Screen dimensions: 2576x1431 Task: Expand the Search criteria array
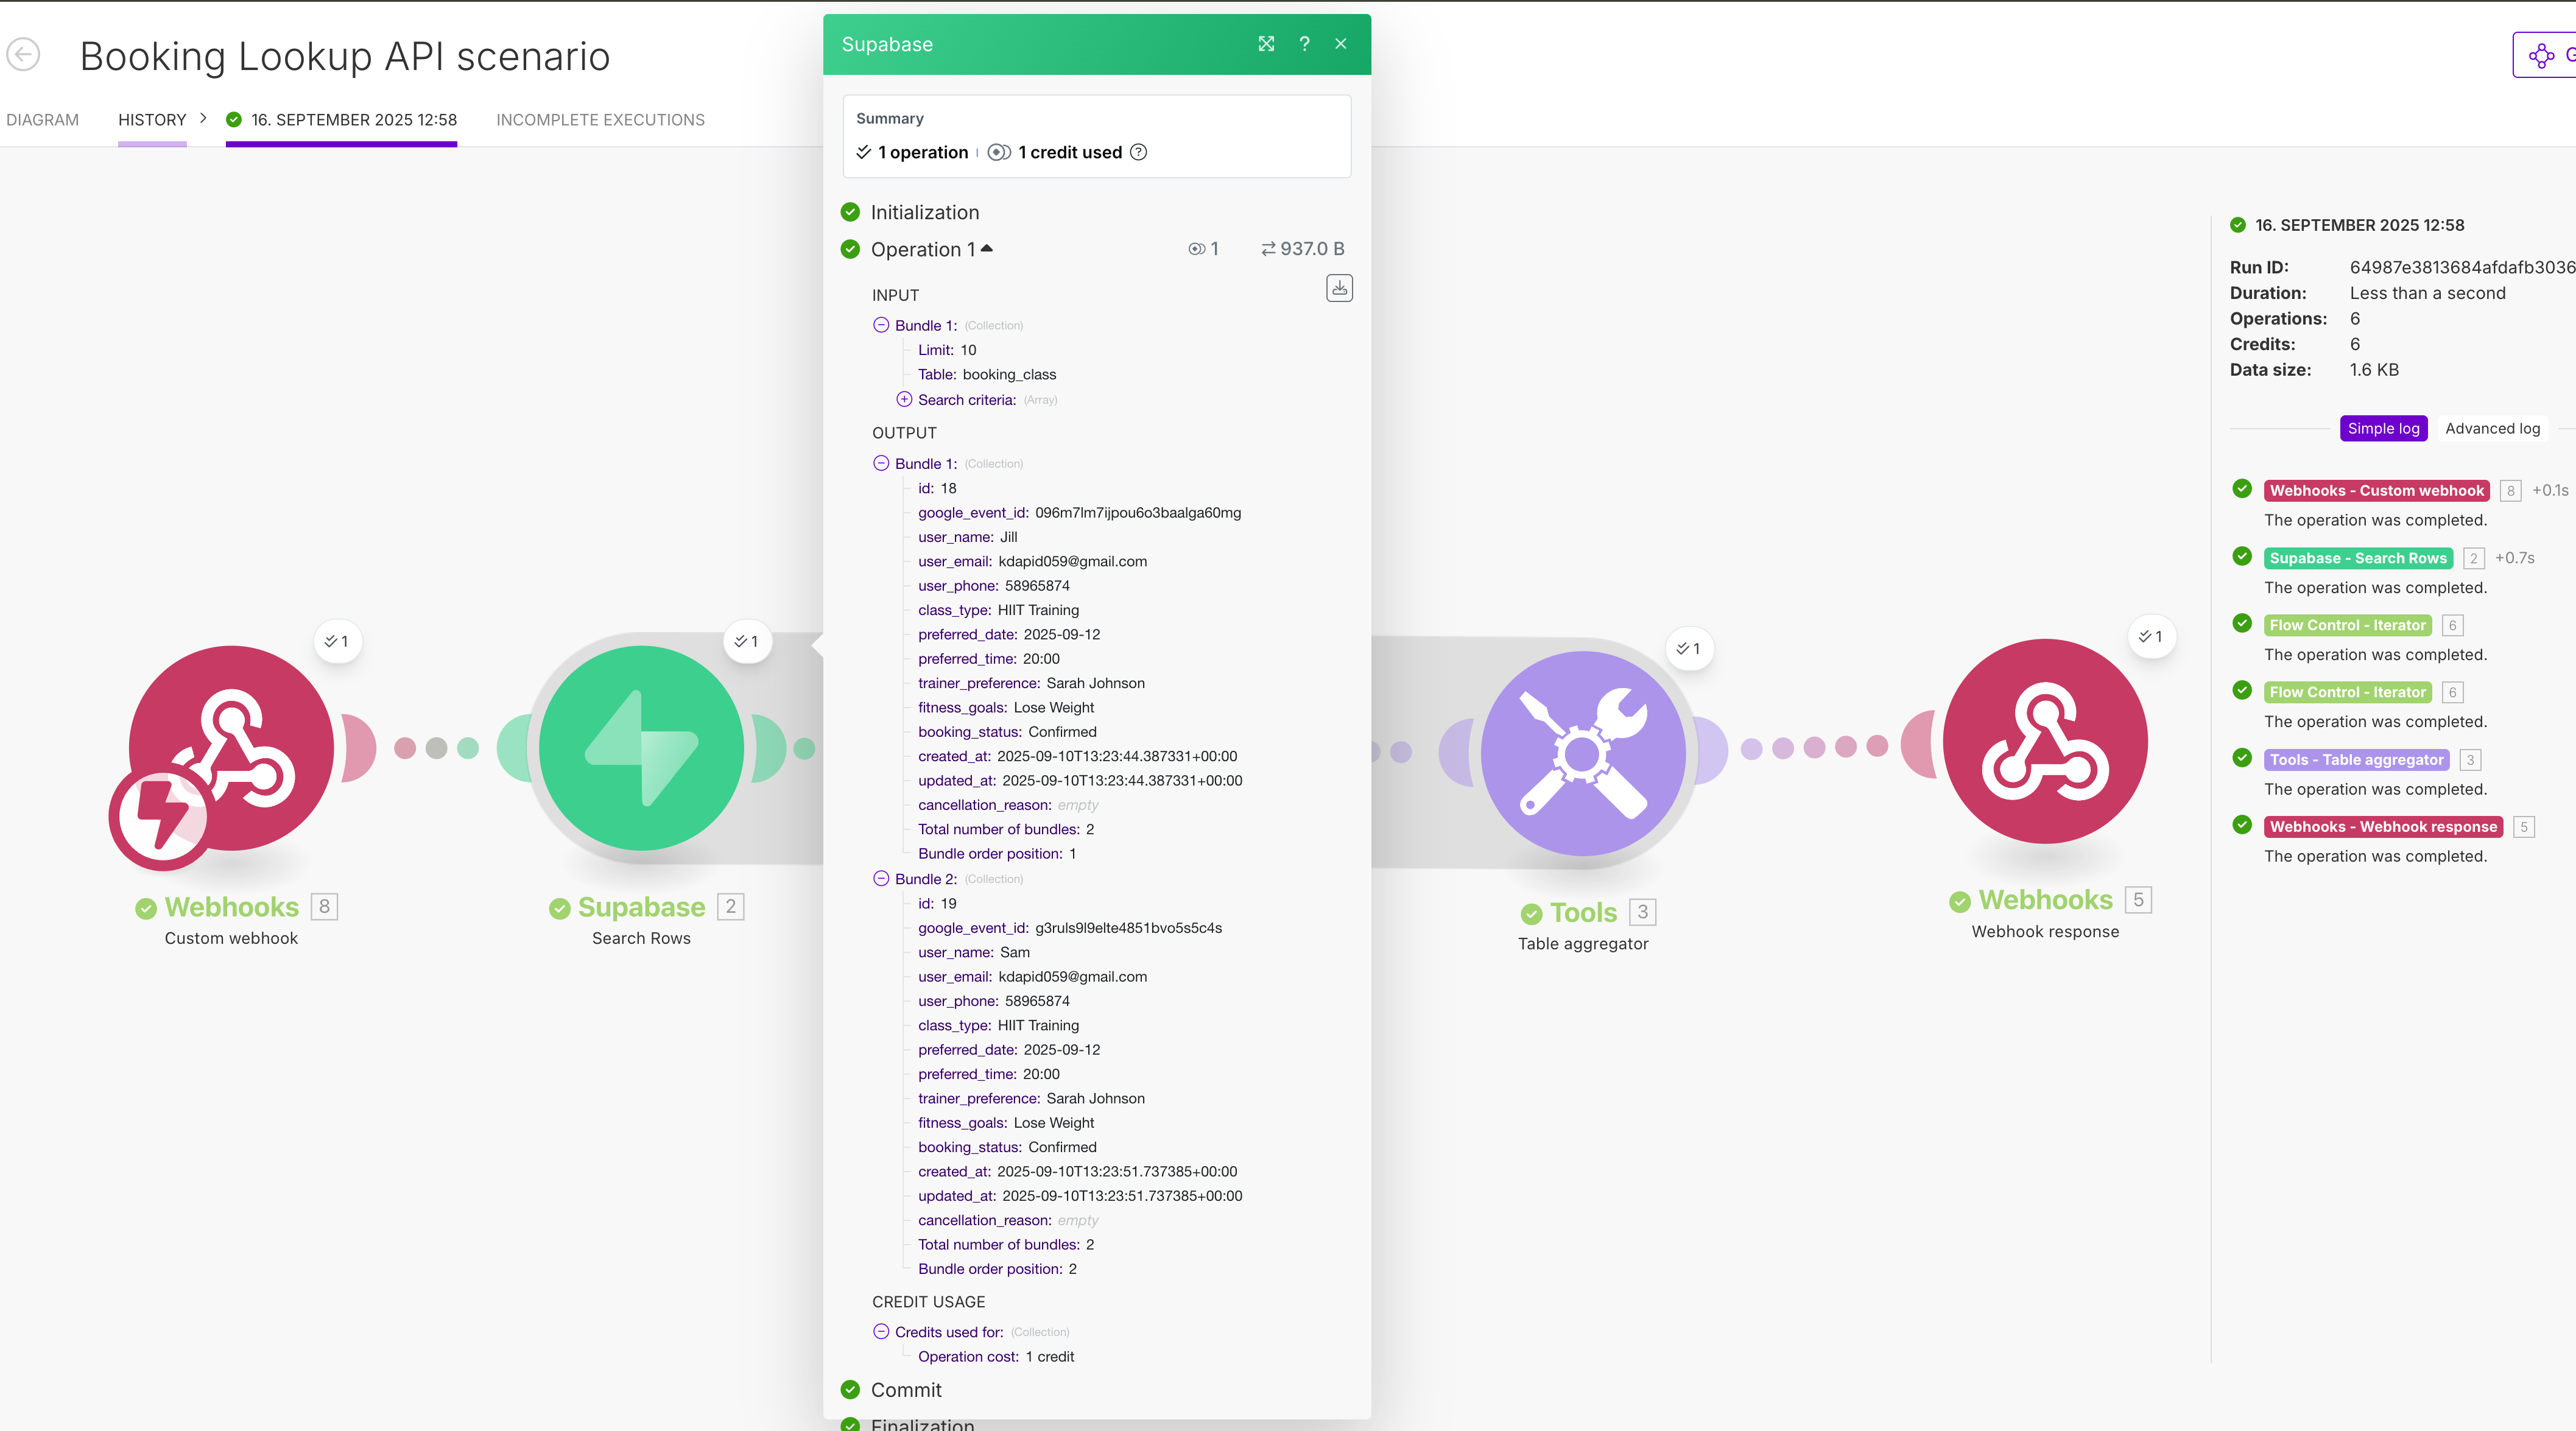[904, 399]
